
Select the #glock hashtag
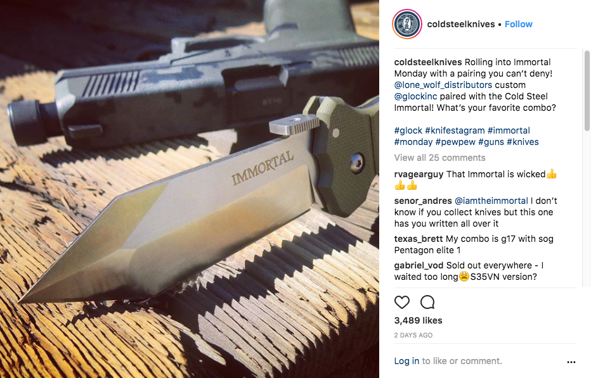408,130
